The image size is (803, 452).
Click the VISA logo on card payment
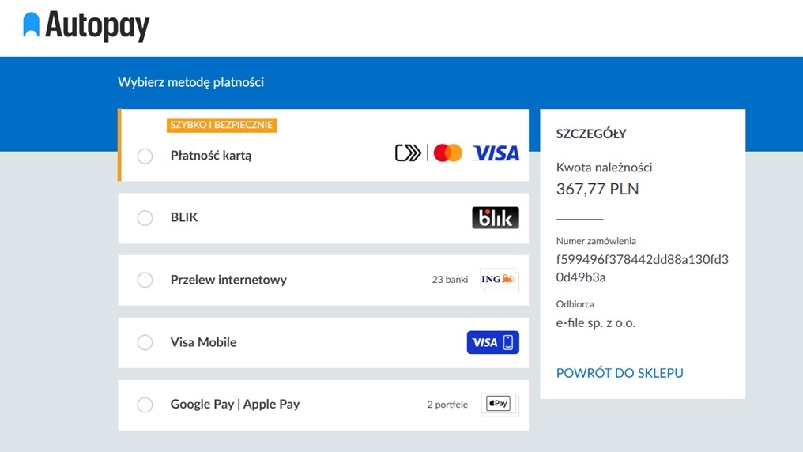(x=496, y=153)
